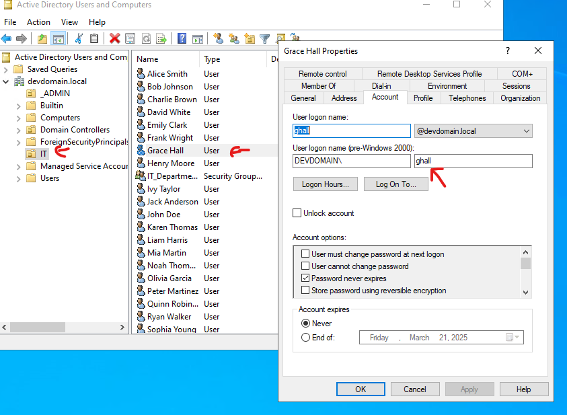This screenshot has height=415, width=567.
Task: Click the User logon name field with ghall
Action: tap(352, 130)
